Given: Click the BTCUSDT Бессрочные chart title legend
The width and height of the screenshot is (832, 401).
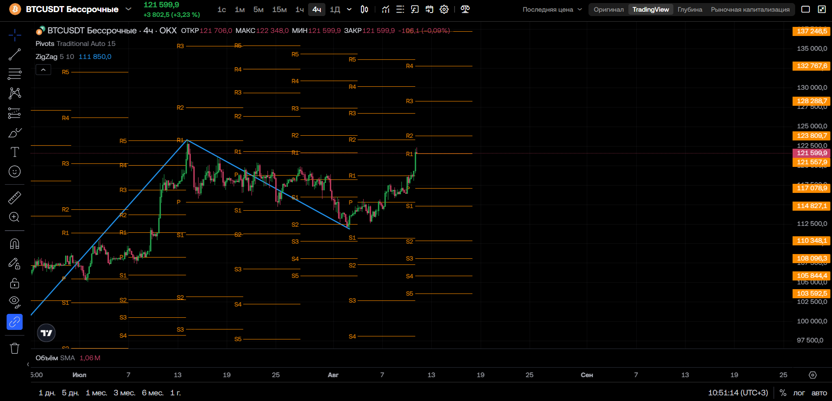Looking at the screenshot, I should 112,30.
